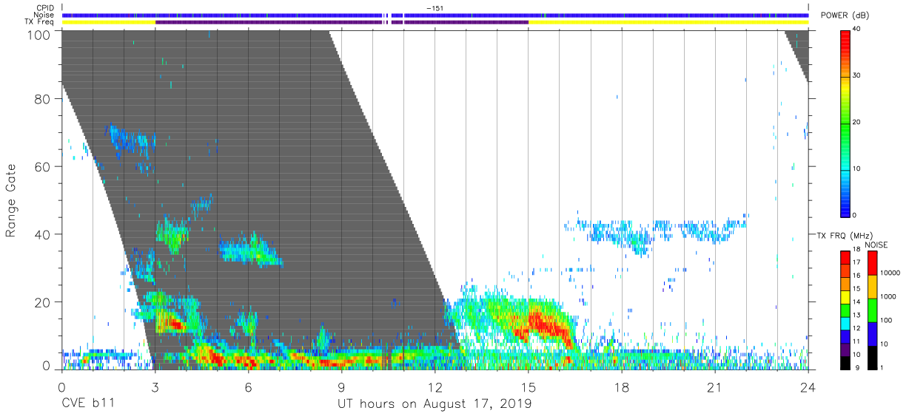Click the -151 CPID value
909x419 pixels.
[435, 7]
